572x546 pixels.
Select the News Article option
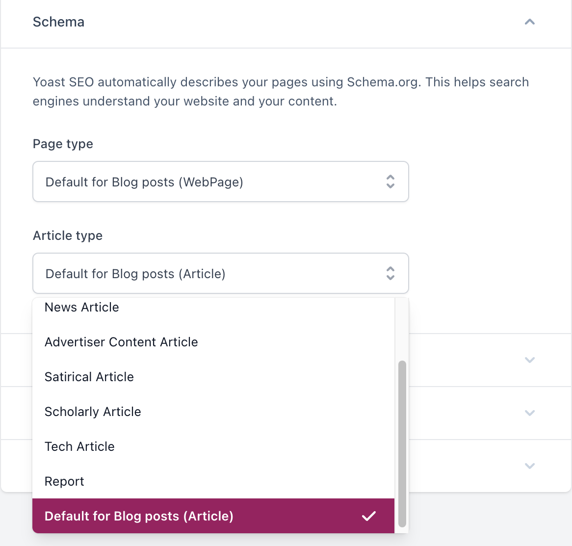[82, 308]
